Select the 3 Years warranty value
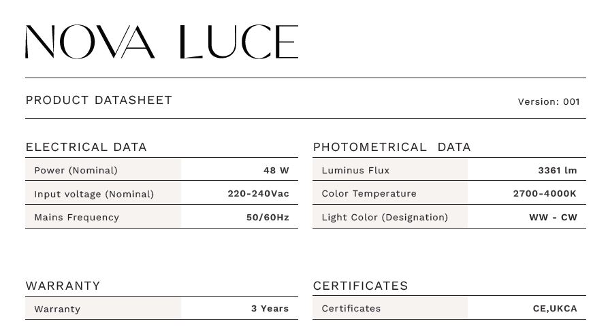This screenshot has height=336, width=608. [x=270, y=308]
